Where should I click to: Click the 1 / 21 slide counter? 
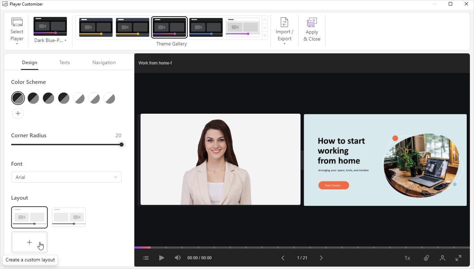(x=302, y=258)
